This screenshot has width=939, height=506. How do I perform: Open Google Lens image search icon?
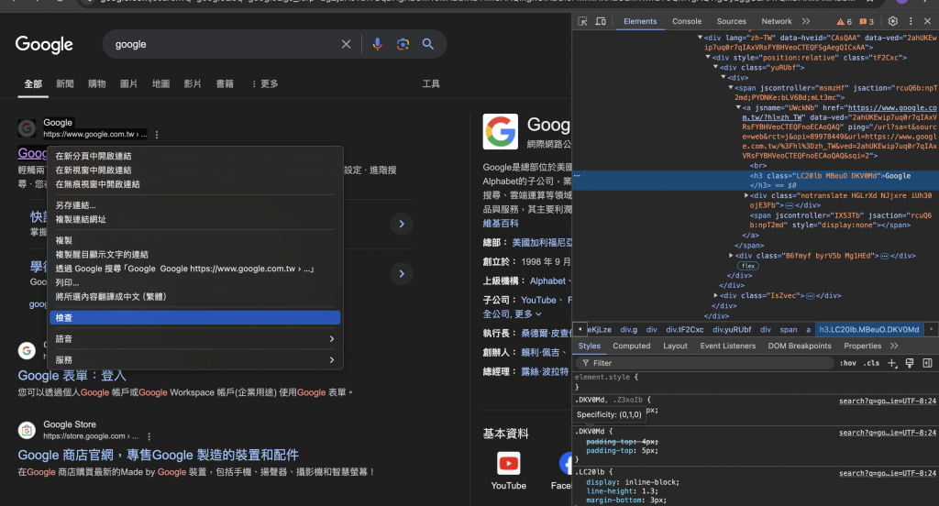click(x=403, y=44)
